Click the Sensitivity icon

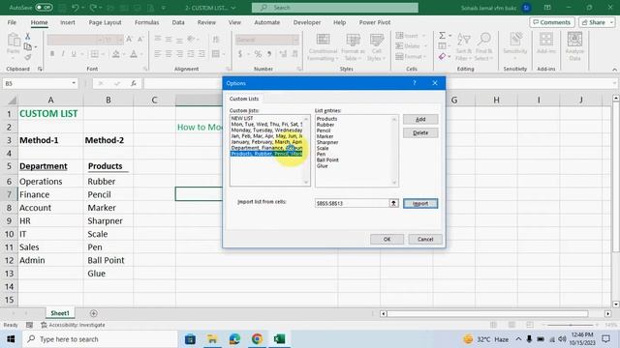515,44
